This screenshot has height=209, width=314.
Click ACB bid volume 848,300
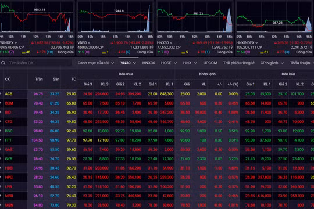coord(167,94)
